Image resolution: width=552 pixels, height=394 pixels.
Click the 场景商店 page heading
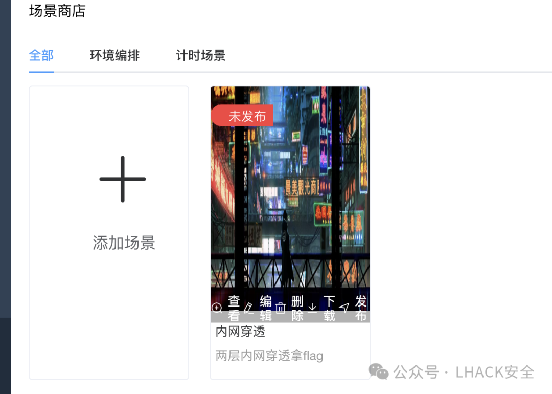click(57, 11)
